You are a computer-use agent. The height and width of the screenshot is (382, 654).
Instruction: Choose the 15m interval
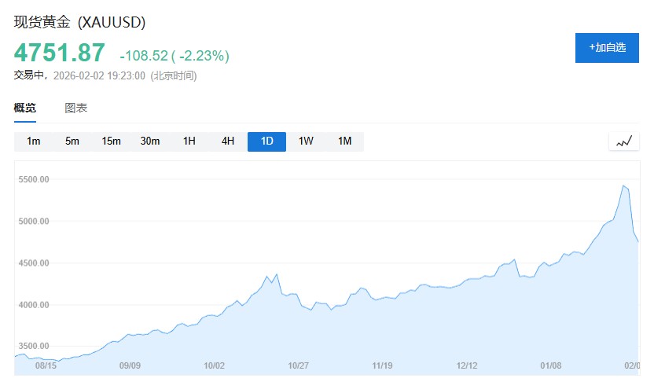(111, 141)
